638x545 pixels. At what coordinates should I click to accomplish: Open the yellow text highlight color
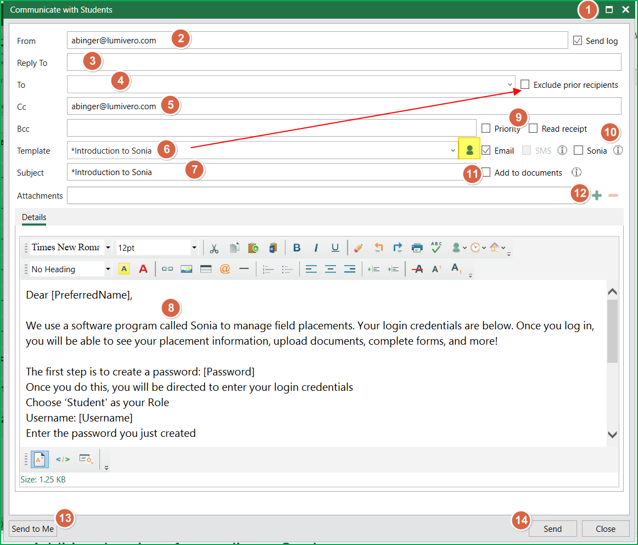pyautogui.click(x=124, y=269)
